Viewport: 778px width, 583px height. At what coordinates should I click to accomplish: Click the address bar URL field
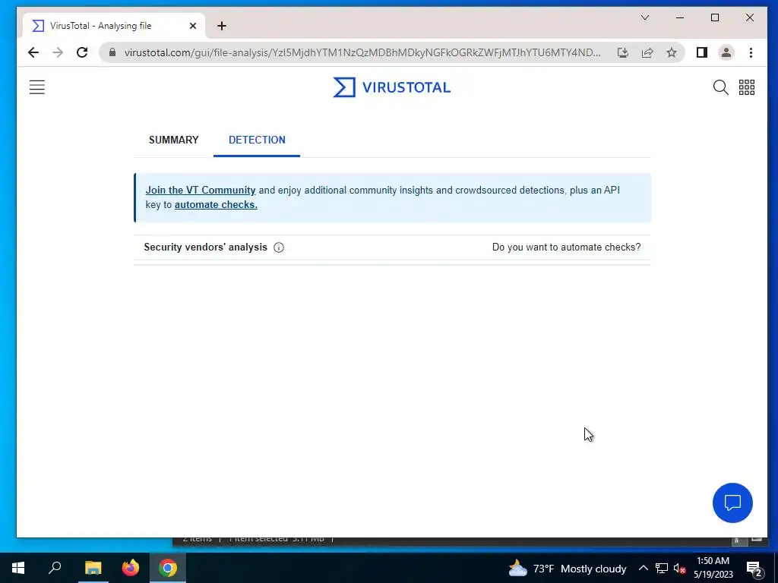(362, 52)
